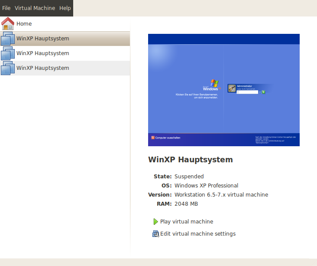Click the wrench icon beside Edit settings
Viewport: 317px width, 266px height.
click(x=155, y=234)
